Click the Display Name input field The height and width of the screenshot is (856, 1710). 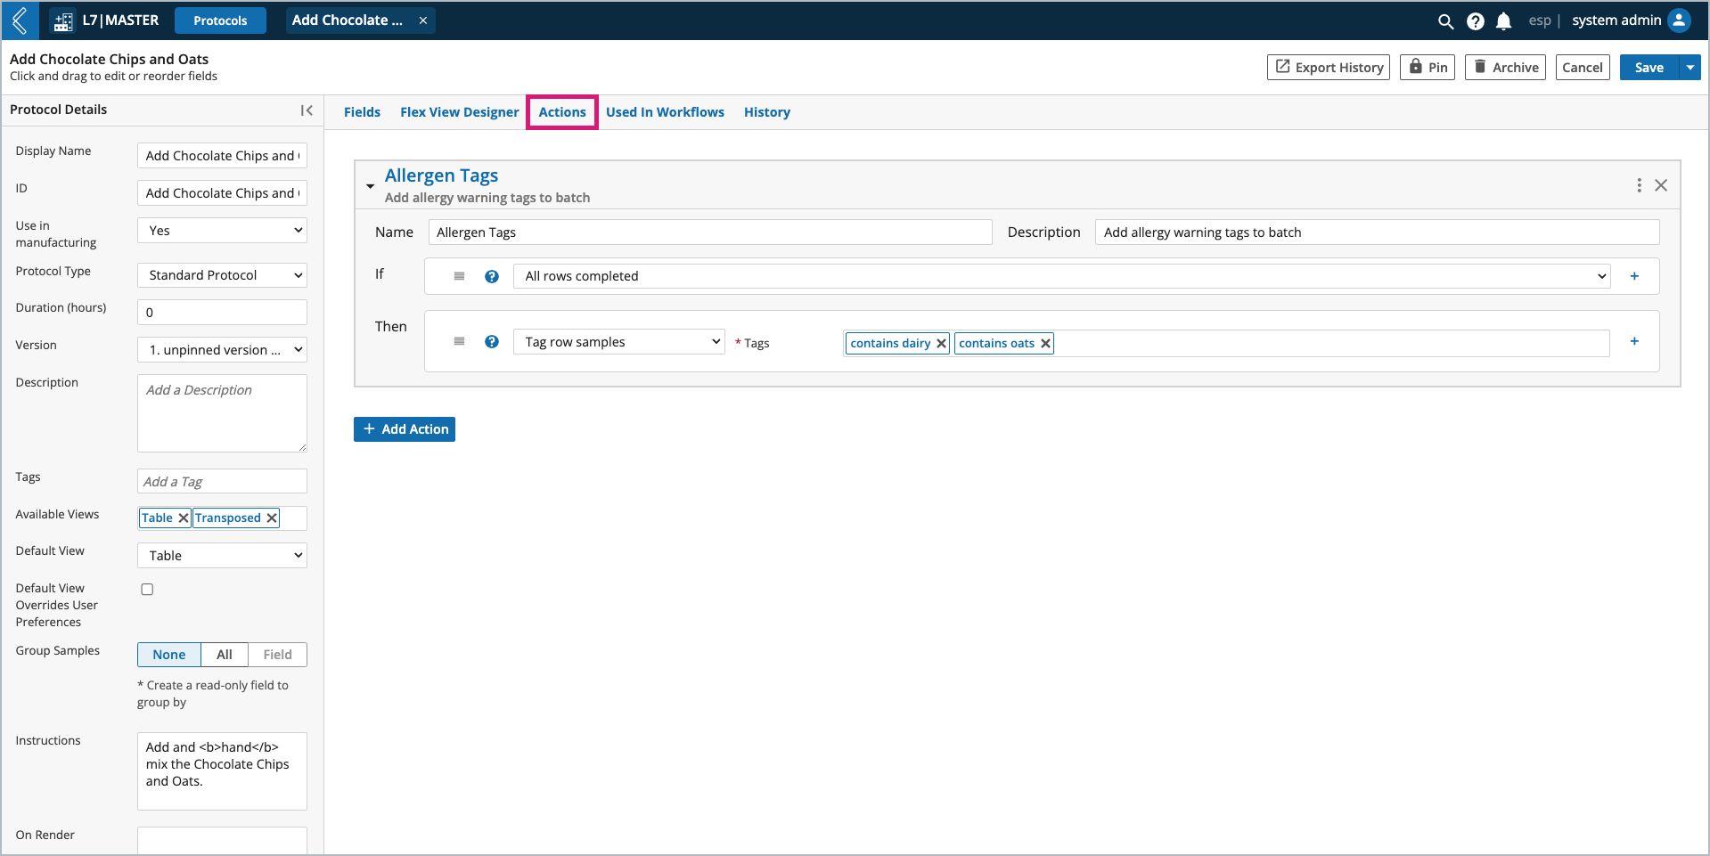(222, 156)
